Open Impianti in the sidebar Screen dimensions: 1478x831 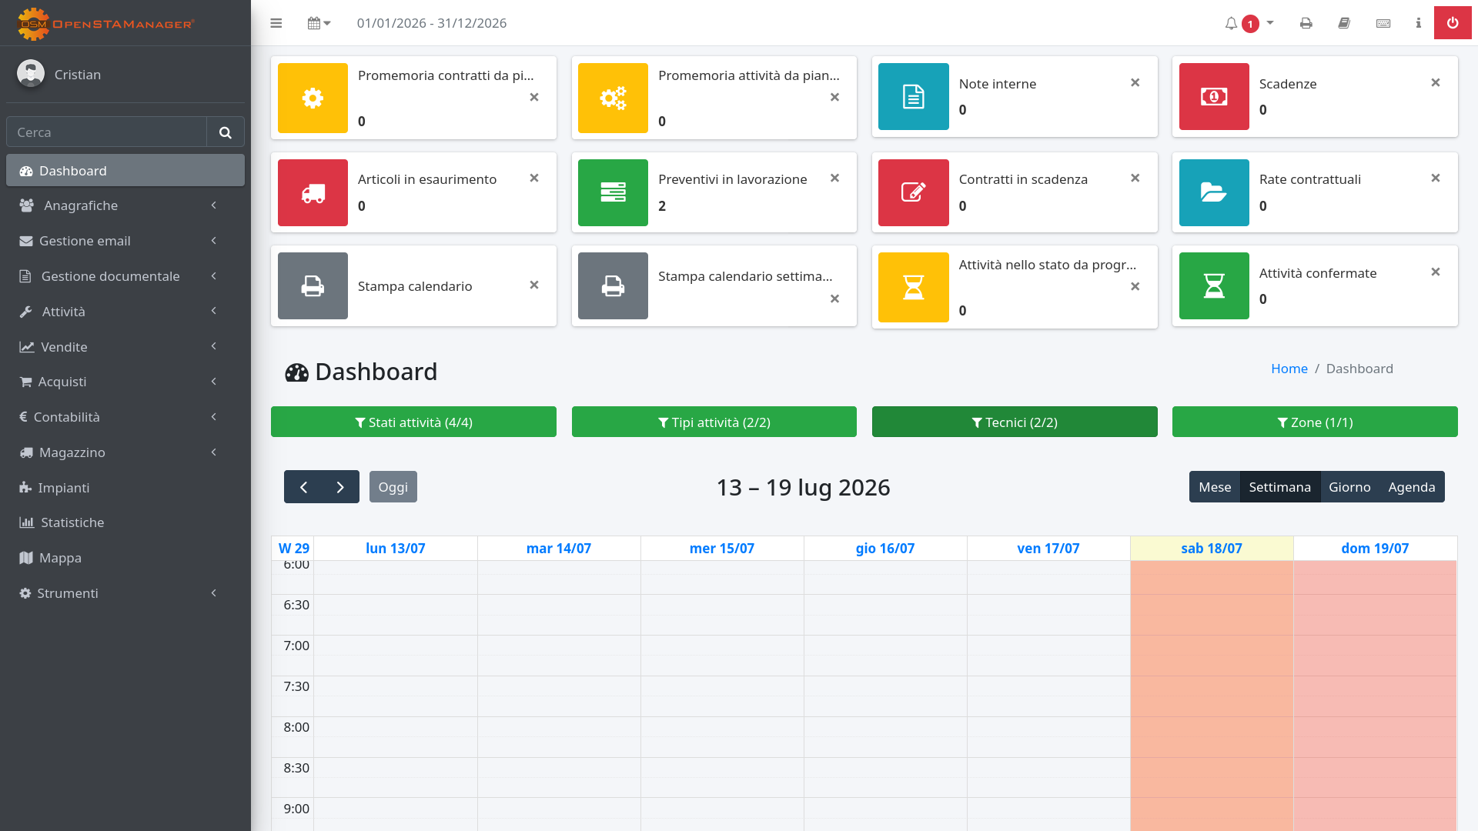point(125,488)
